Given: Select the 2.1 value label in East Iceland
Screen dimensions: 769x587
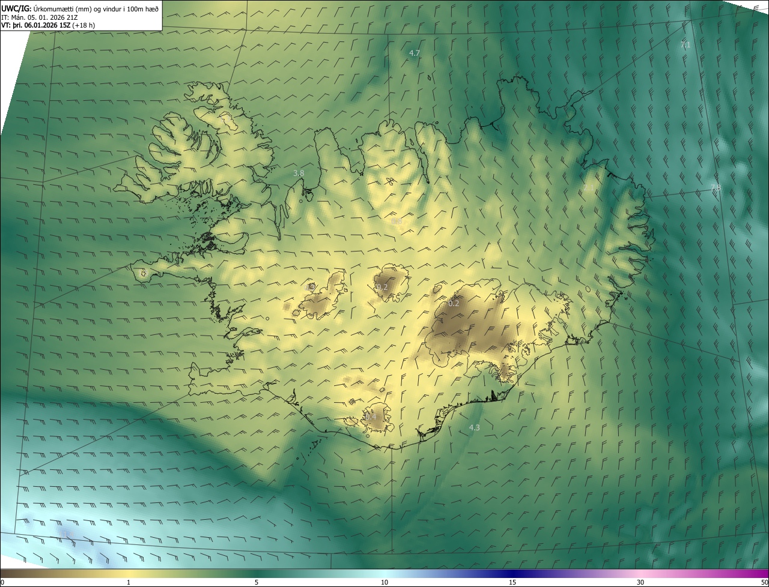Looking at the screenshot, I should point(589,188).
